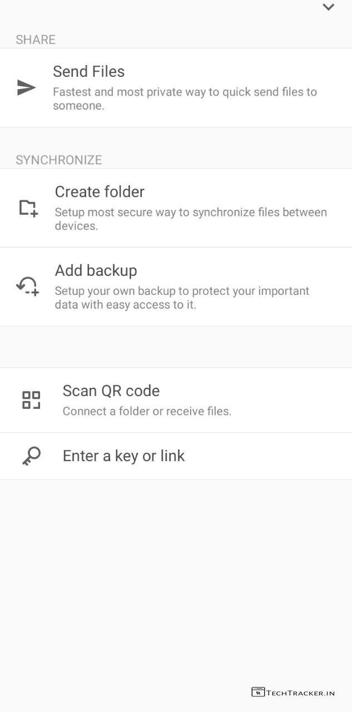The height and width of the screenshot is (712, 352).
Task: Choose the Create folder title
Action: (100, 192)
